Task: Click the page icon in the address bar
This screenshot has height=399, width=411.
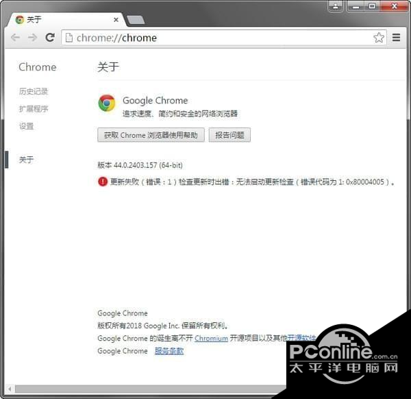Action: pos(69,38)
